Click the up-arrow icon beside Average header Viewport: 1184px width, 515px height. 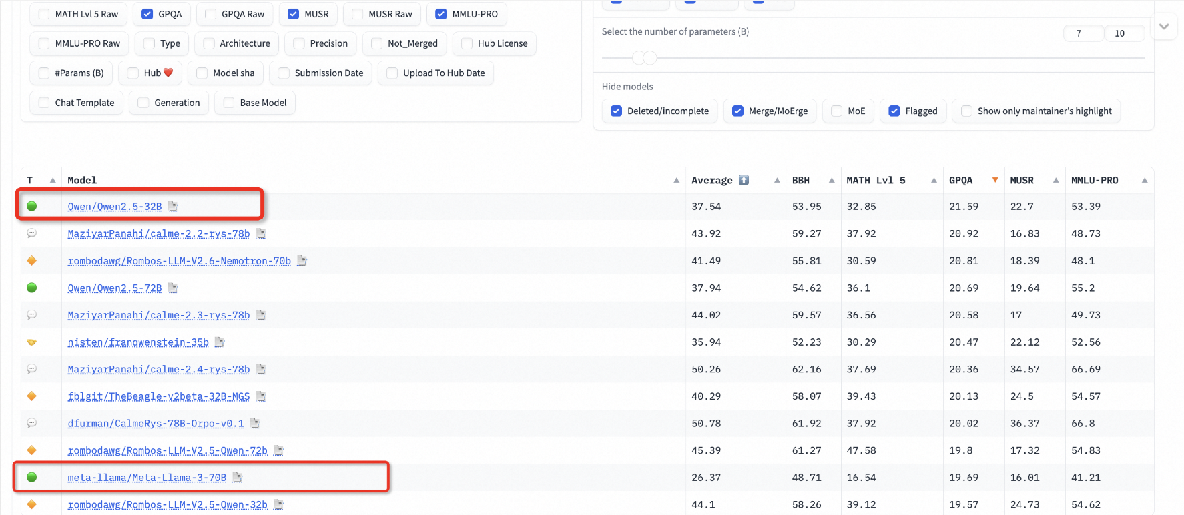744,180
